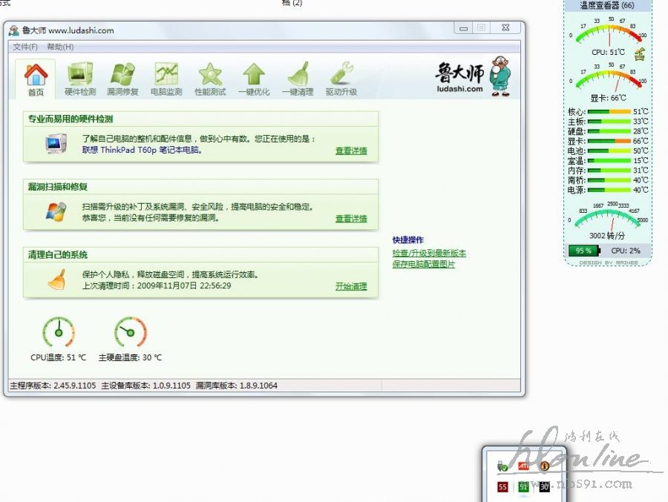
Task: Click the 主板 33℃ temperature bar
Action: [609, 122]
